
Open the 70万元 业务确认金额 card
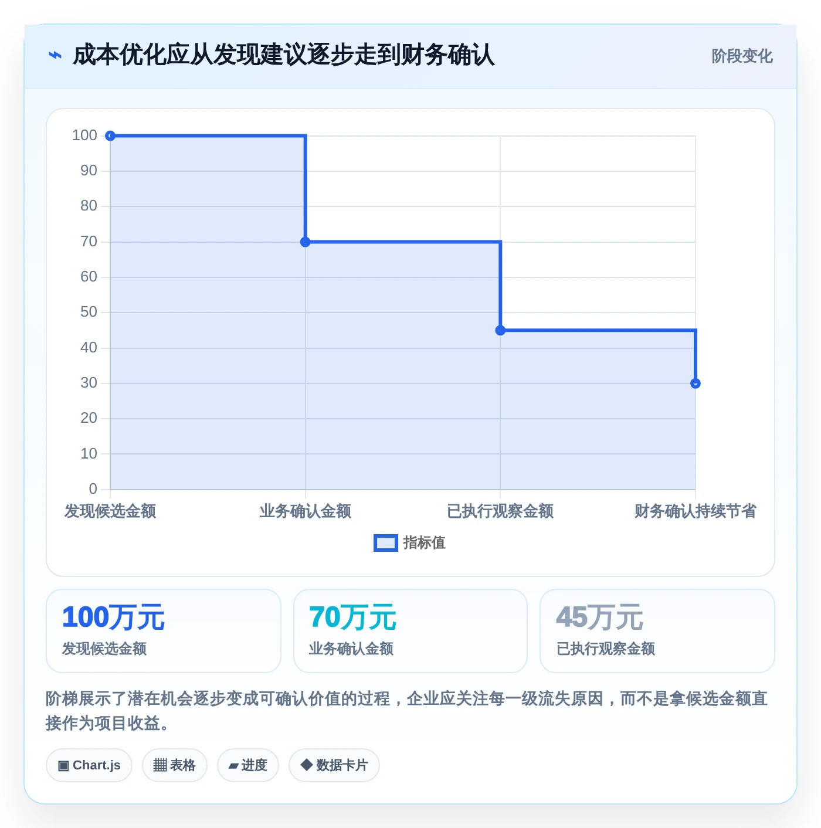click(x=410, y=631)
